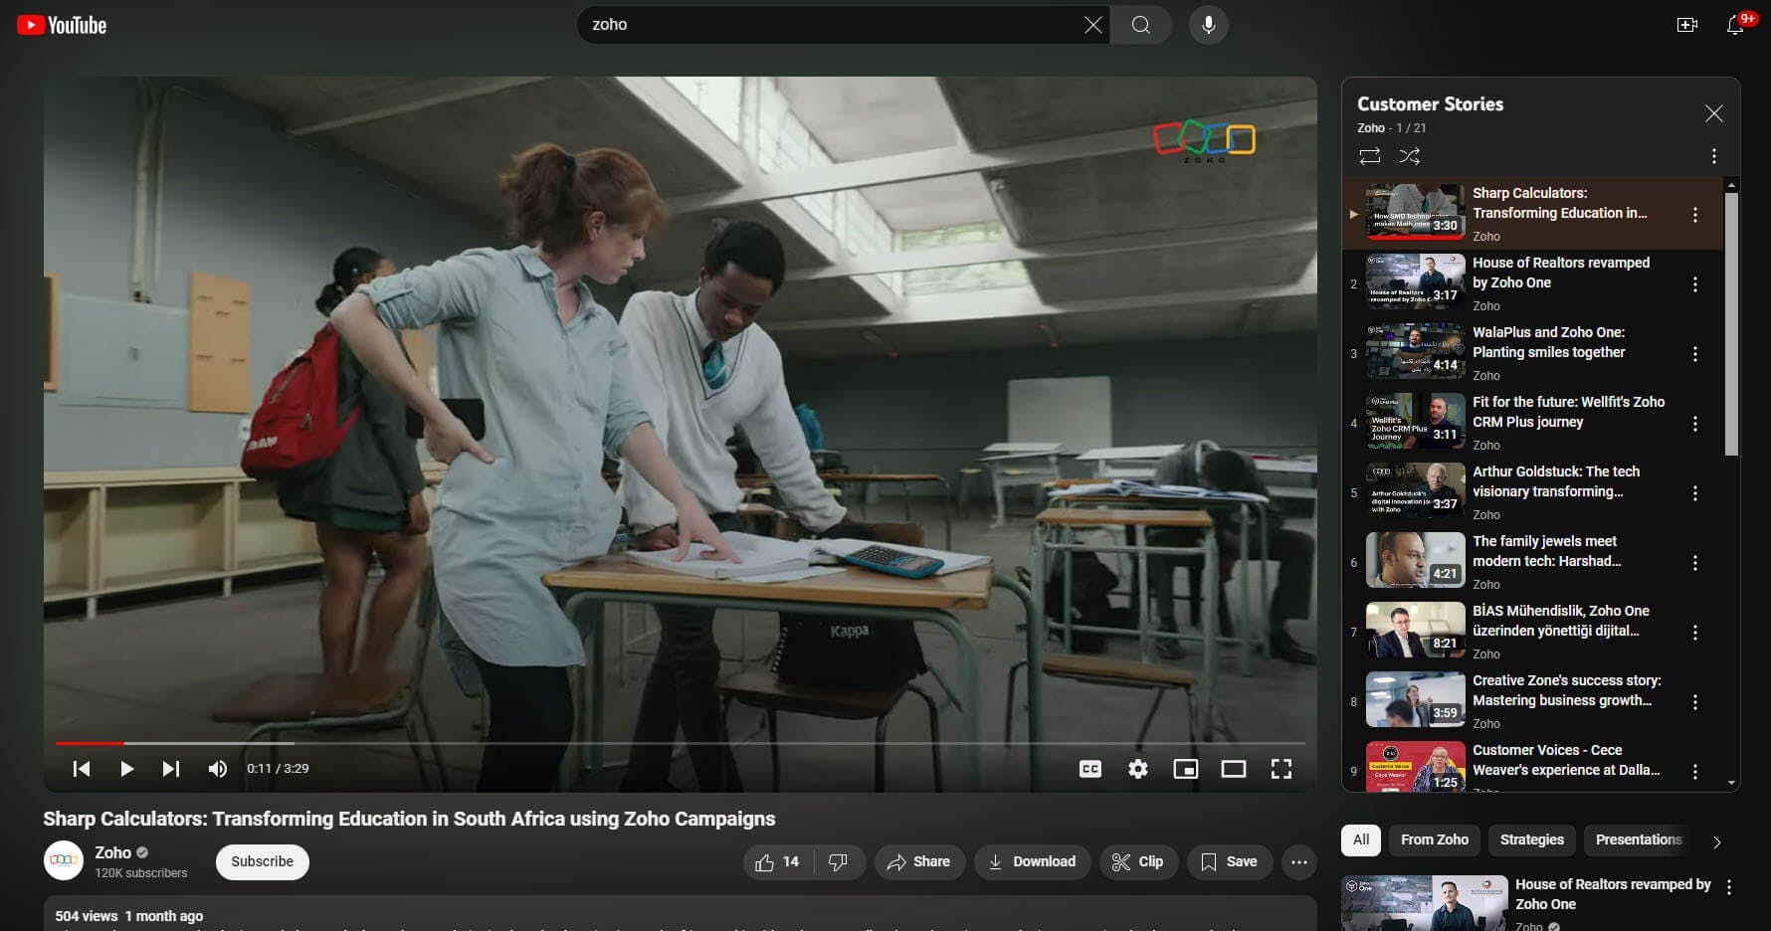Toggle shuffle playlist
The width and height of the screenshot is (1771, 931).
click(1410, 156)
